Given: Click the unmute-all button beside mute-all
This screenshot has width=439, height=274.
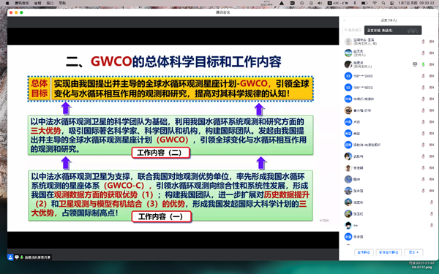Looking at the screenshot, I should pyautogui.click(x=389, y=252).
